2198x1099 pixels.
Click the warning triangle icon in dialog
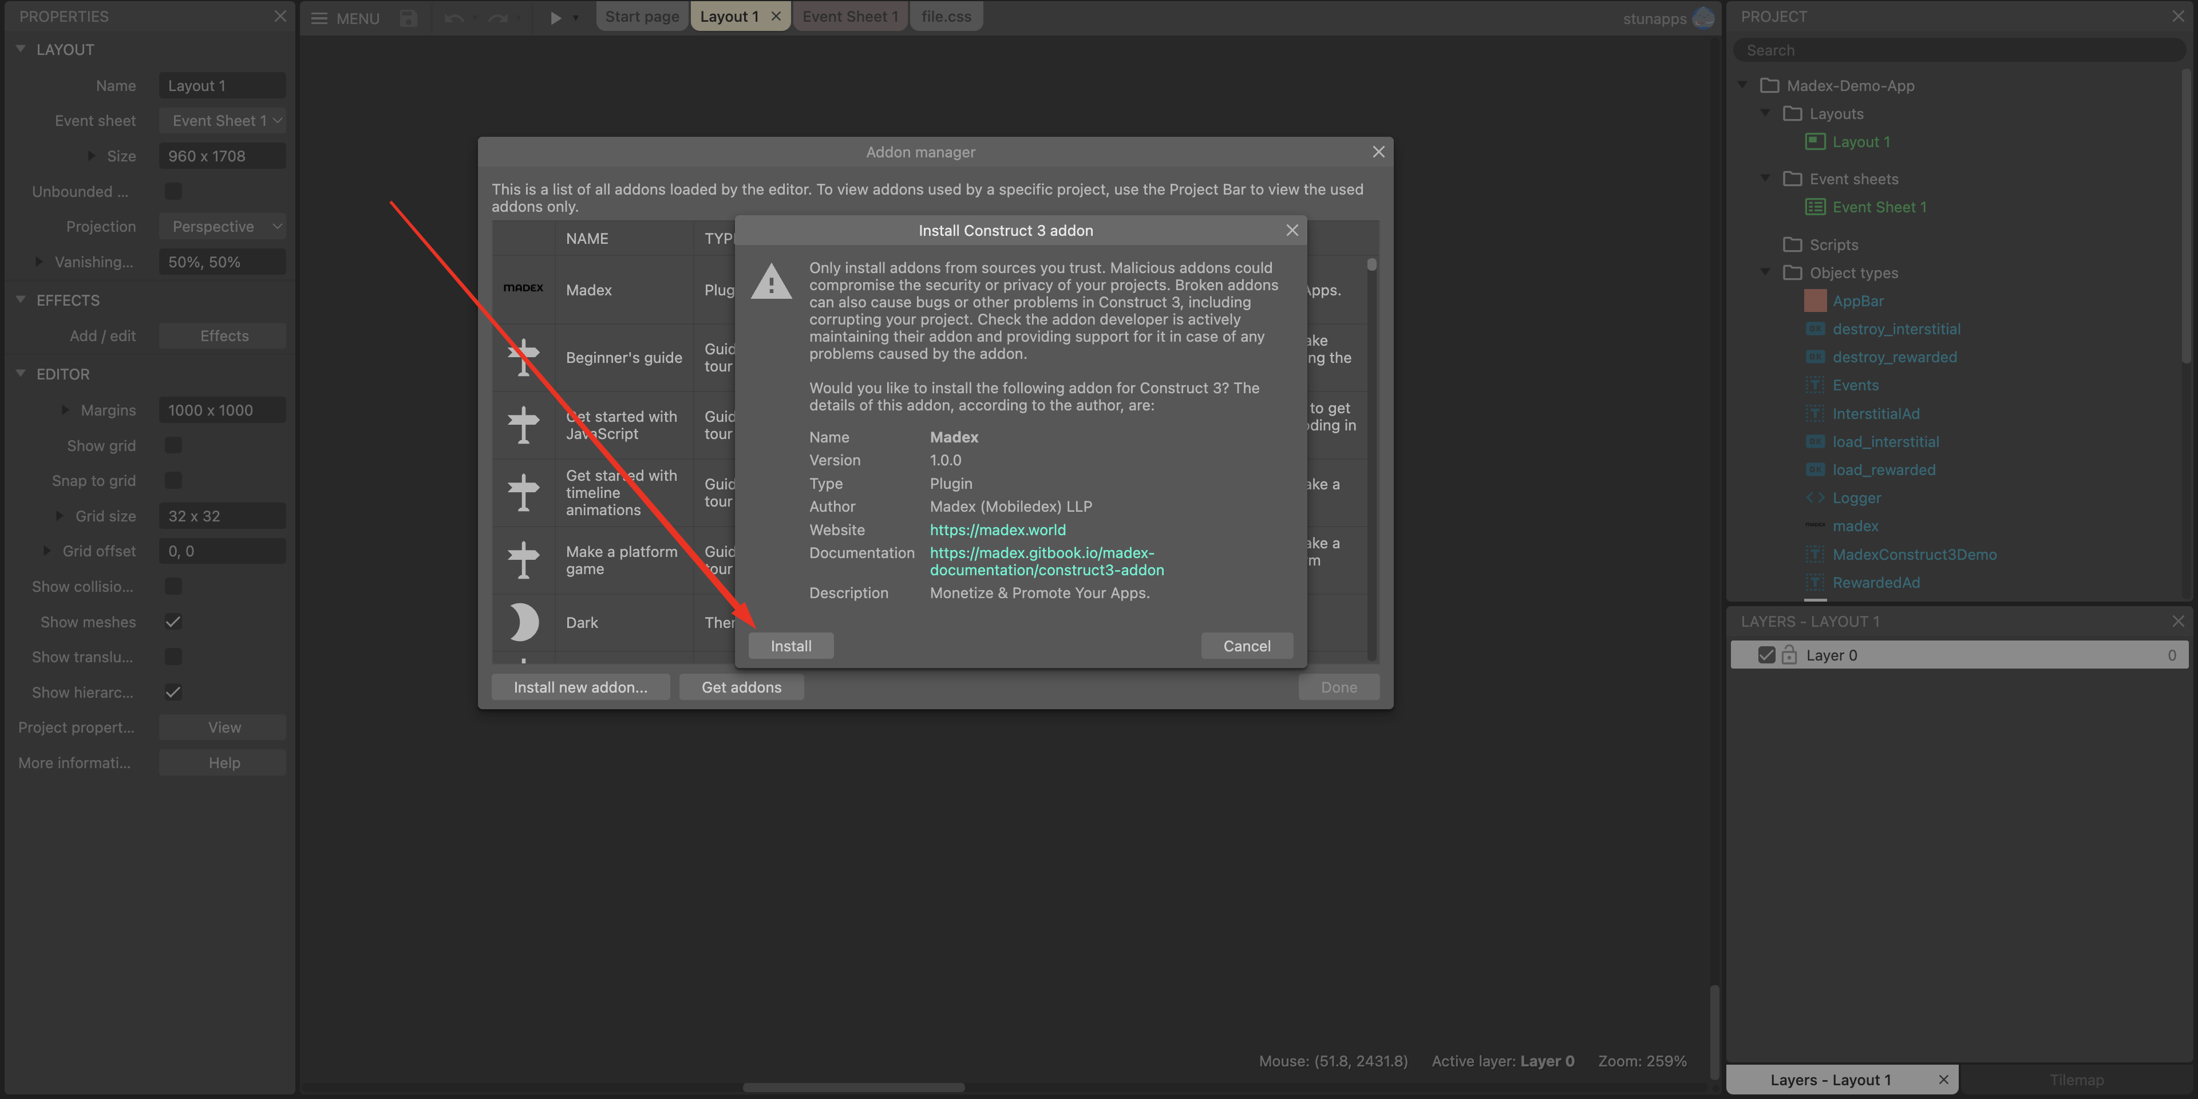point(772,282)
